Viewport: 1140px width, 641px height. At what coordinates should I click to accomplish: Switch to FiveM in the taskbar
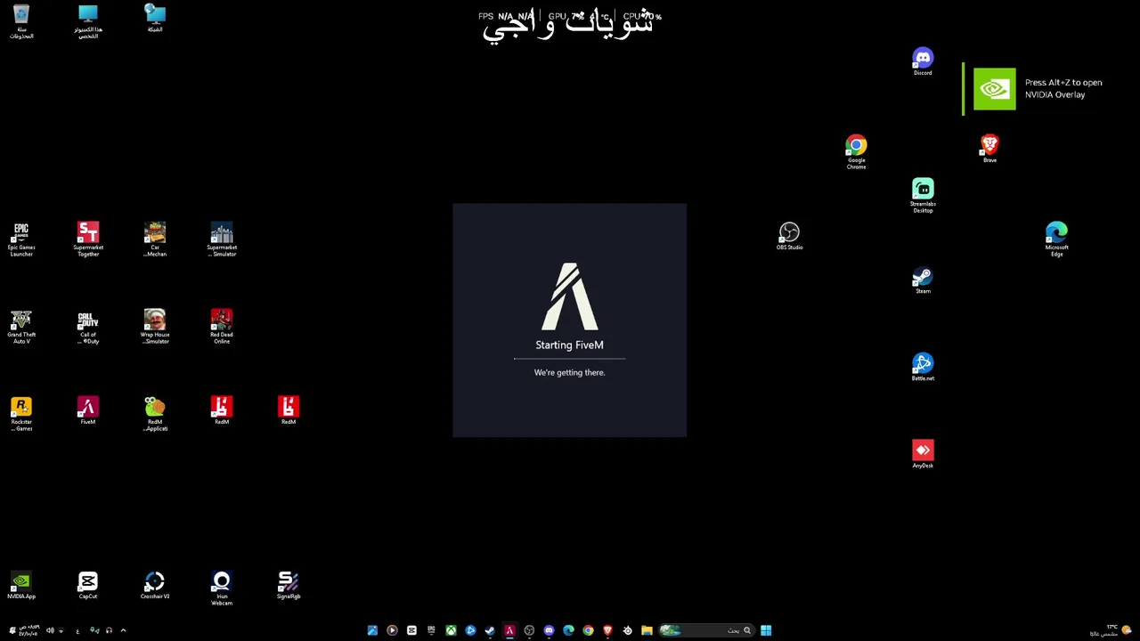pos(509,630)
